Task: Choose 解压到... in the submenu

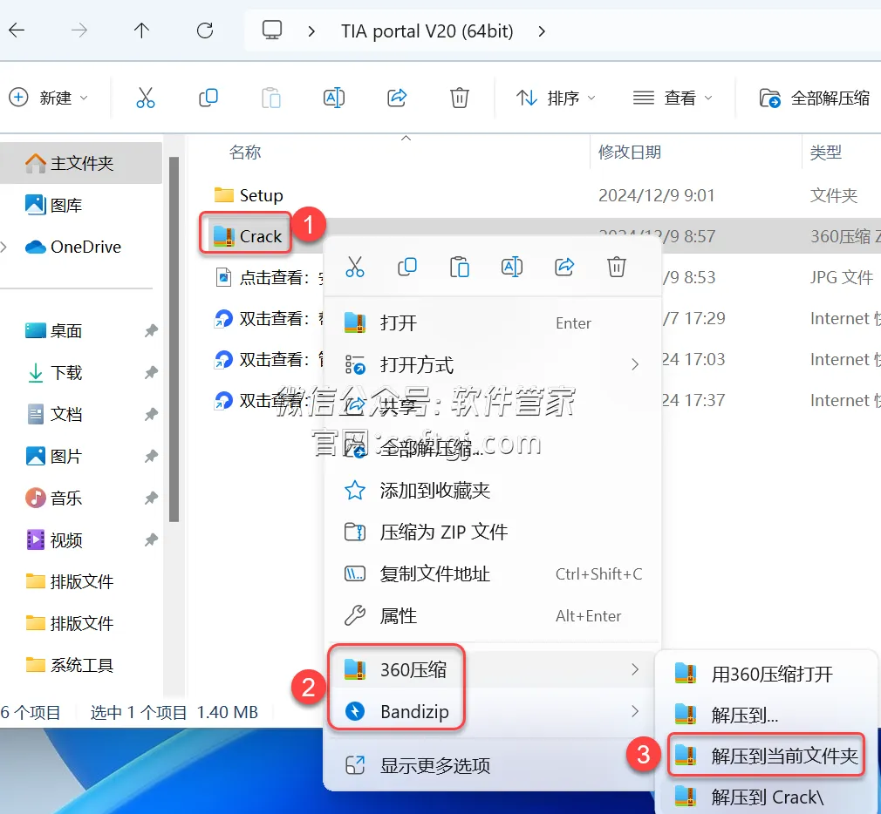Action: [x=767, y=716]
